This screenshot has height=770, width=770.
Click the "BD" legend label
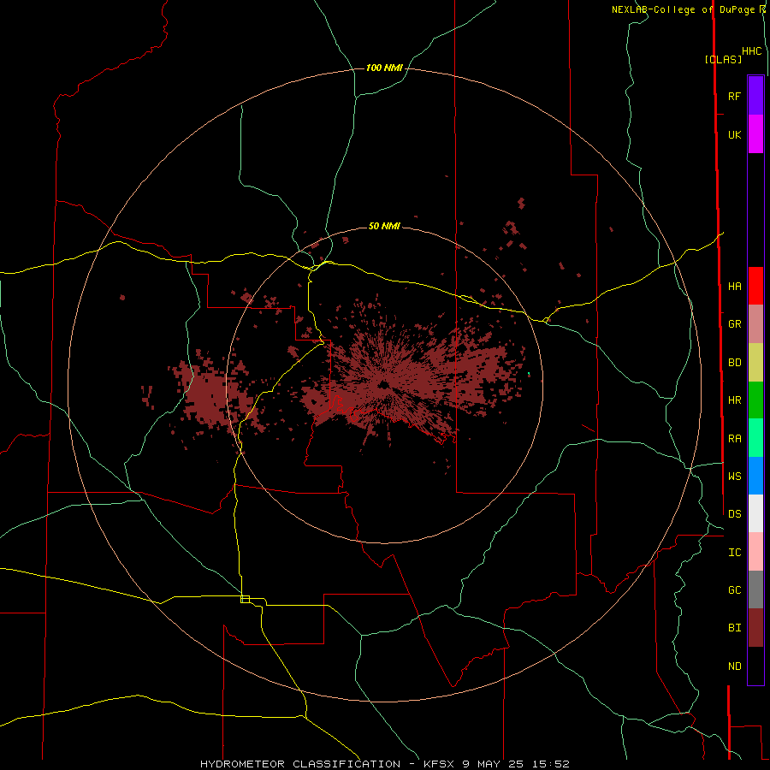pyautogui.click(x=735, y=363)
